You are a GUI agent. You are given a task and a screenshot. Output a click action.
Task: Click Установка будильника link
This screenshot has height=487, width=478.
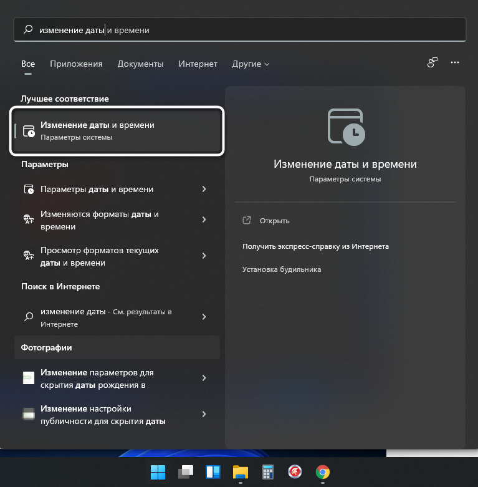(282, 269)
